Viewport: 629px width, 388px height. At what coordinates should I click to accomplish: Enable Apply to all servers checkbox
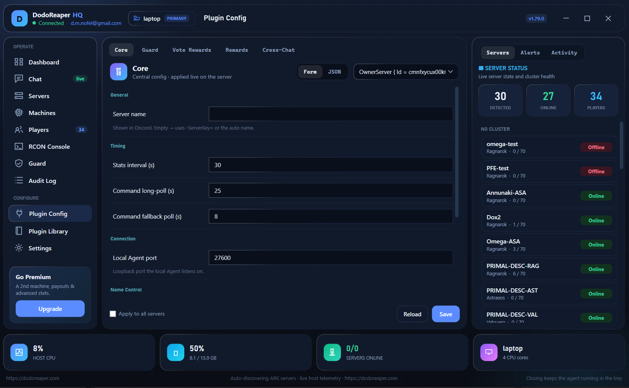pyautogui.click(x=113, y=314)
